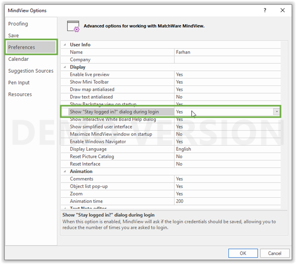
Task: Click No value for Maximize MindView window on startup
Action: [179, 134]
